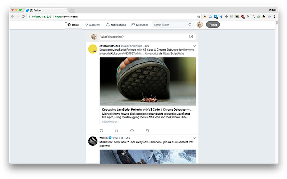The height and width of the screenshot is (179, 287).
Task: Open the WIRED account name link
Action: tap(104, 138)
